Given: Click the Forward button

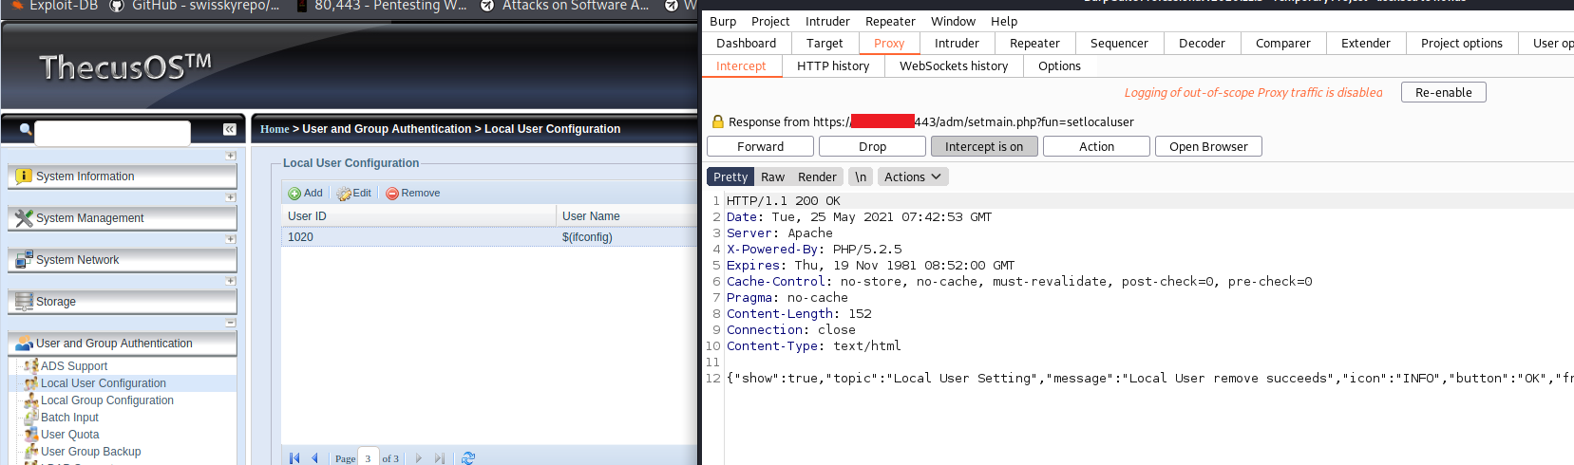Looking at the screenshot, I should tap(760, 146).
